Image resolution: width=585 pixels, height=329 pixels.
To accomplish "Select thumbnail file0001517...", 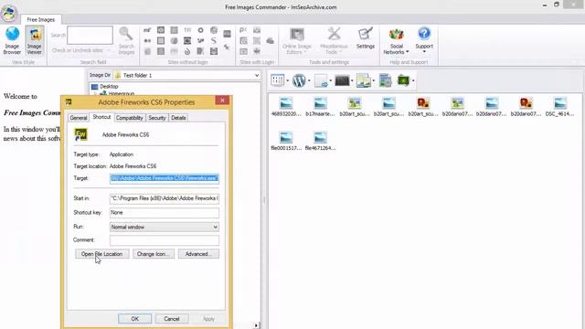I will point(286,141).
